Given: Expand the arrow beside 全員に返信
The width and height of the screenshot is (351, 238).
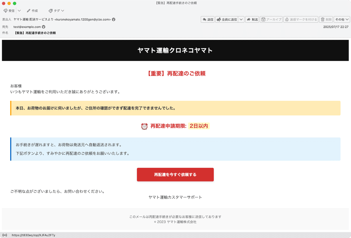Looking at the screenshot, I should pyautogui.click(x=241, y=20).
